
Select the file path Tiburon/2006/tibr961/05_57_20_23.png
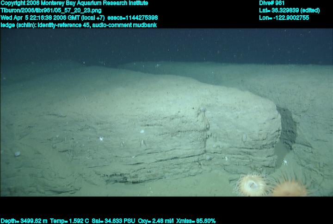pos(51,11)
